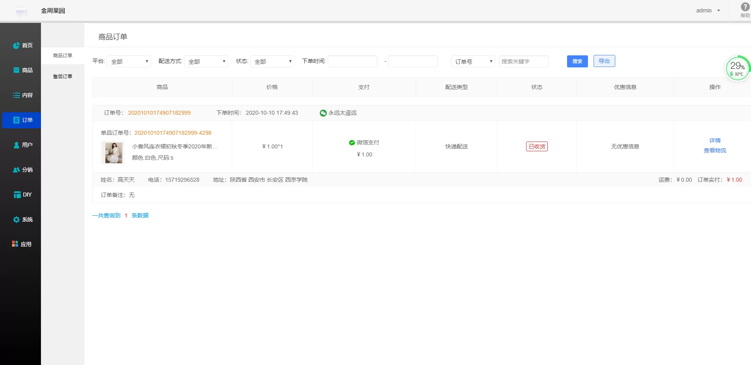Click the search keyword (搜索关键字) input field
Screen dimensions: 751x365
[523, 61]
